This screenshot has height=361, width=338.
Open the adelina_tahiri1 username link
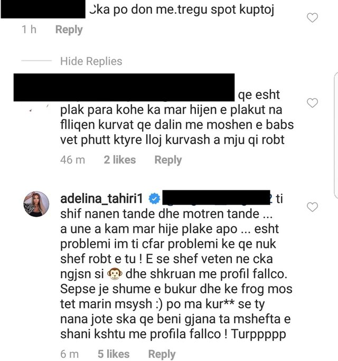click(101, 198)
